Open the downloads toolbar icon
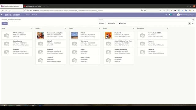Screen dimensions: 196x110 click(x=164, y=10)
